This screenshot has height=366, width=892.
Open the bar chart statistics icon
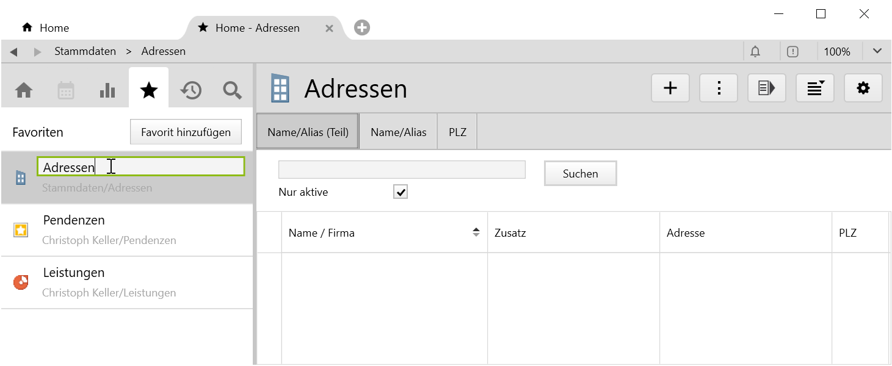107,90
